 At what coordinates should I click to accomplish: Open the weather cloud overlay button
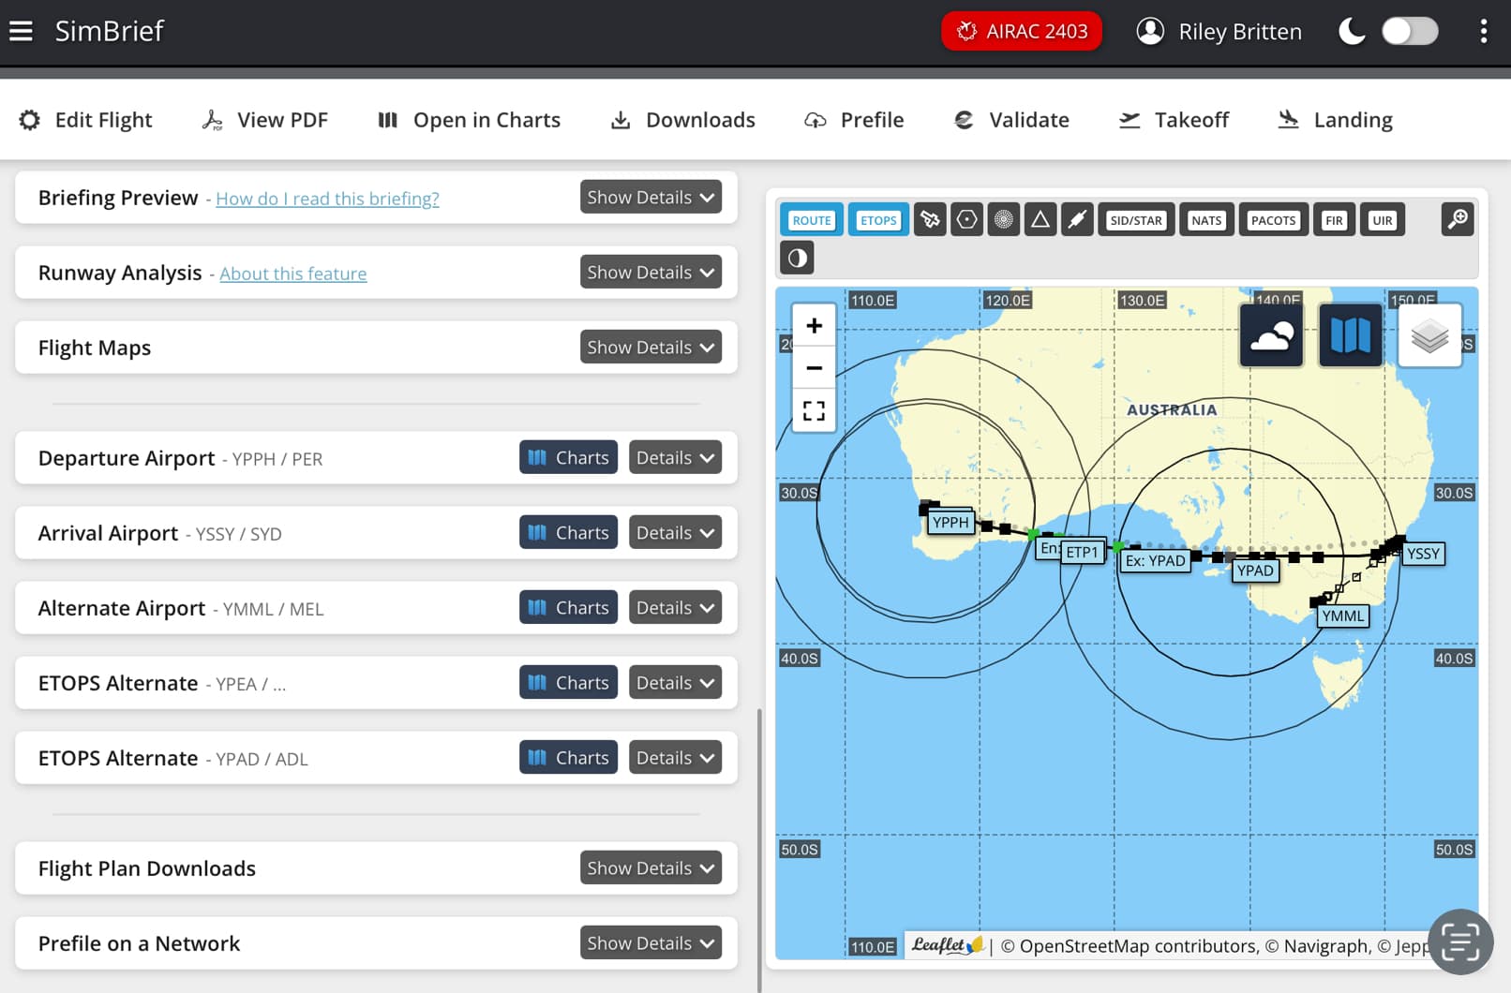tap(1271, 335)
